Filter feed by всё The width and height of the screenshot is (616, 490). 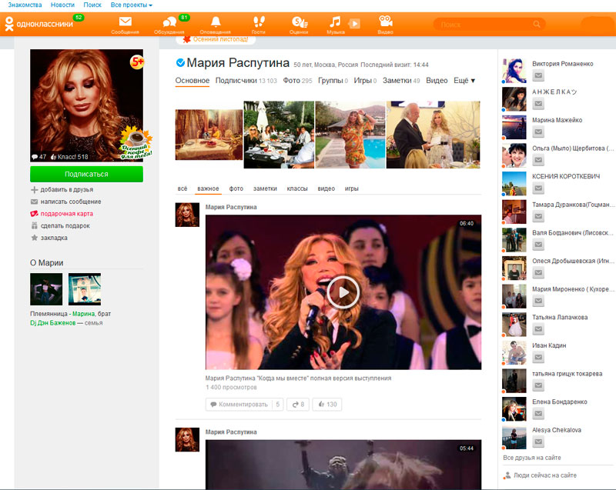point(182,188)
